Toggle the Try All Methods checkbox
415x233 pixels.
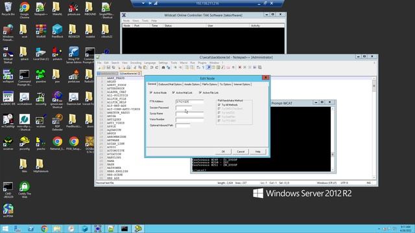point(219,105)
